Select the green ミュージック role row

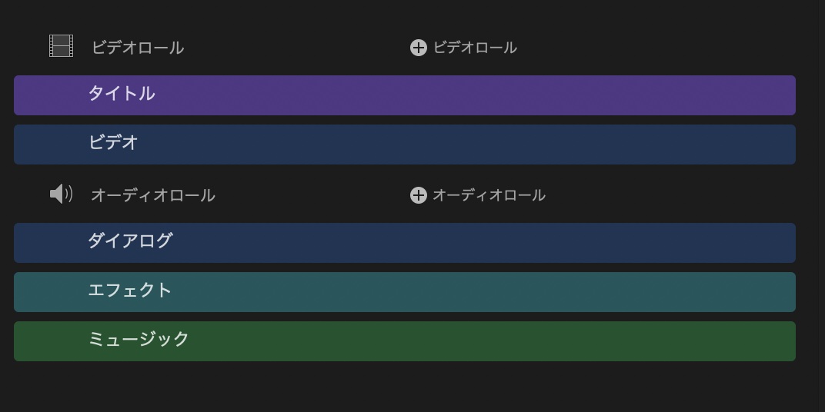404,341
